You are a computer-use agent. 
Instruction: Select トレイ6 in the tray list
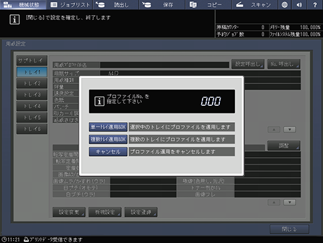tap(32, 129)
